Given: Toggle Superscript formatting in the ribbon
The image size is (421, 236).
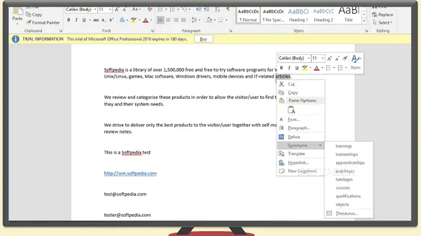Looking at the screenshot, I should (111, 20).
